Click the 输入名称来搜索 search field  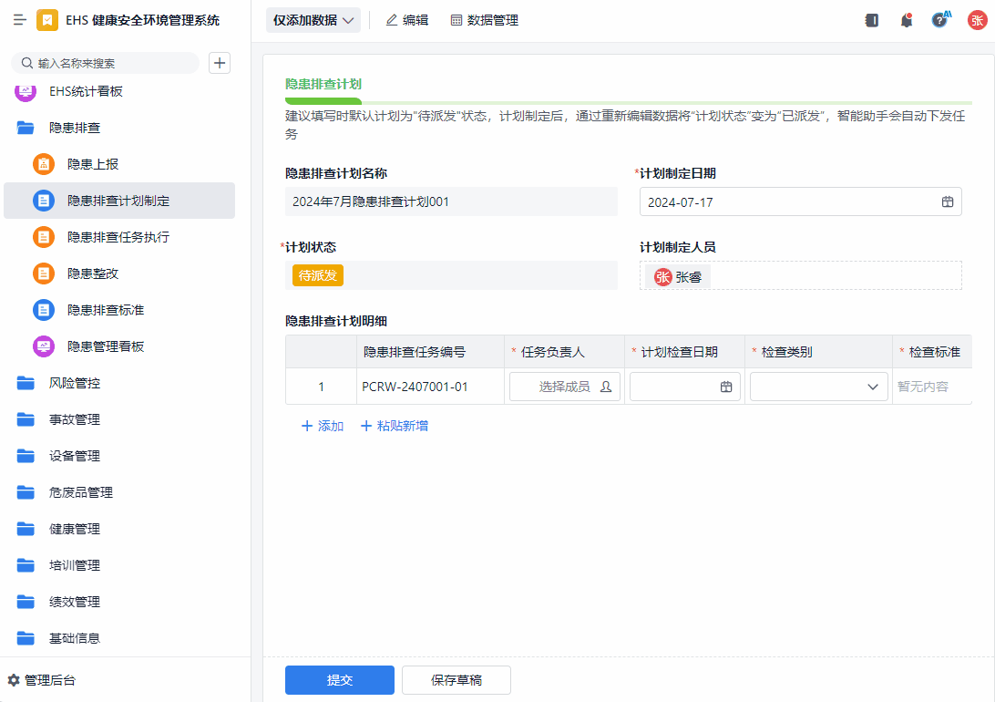point(106,63)
